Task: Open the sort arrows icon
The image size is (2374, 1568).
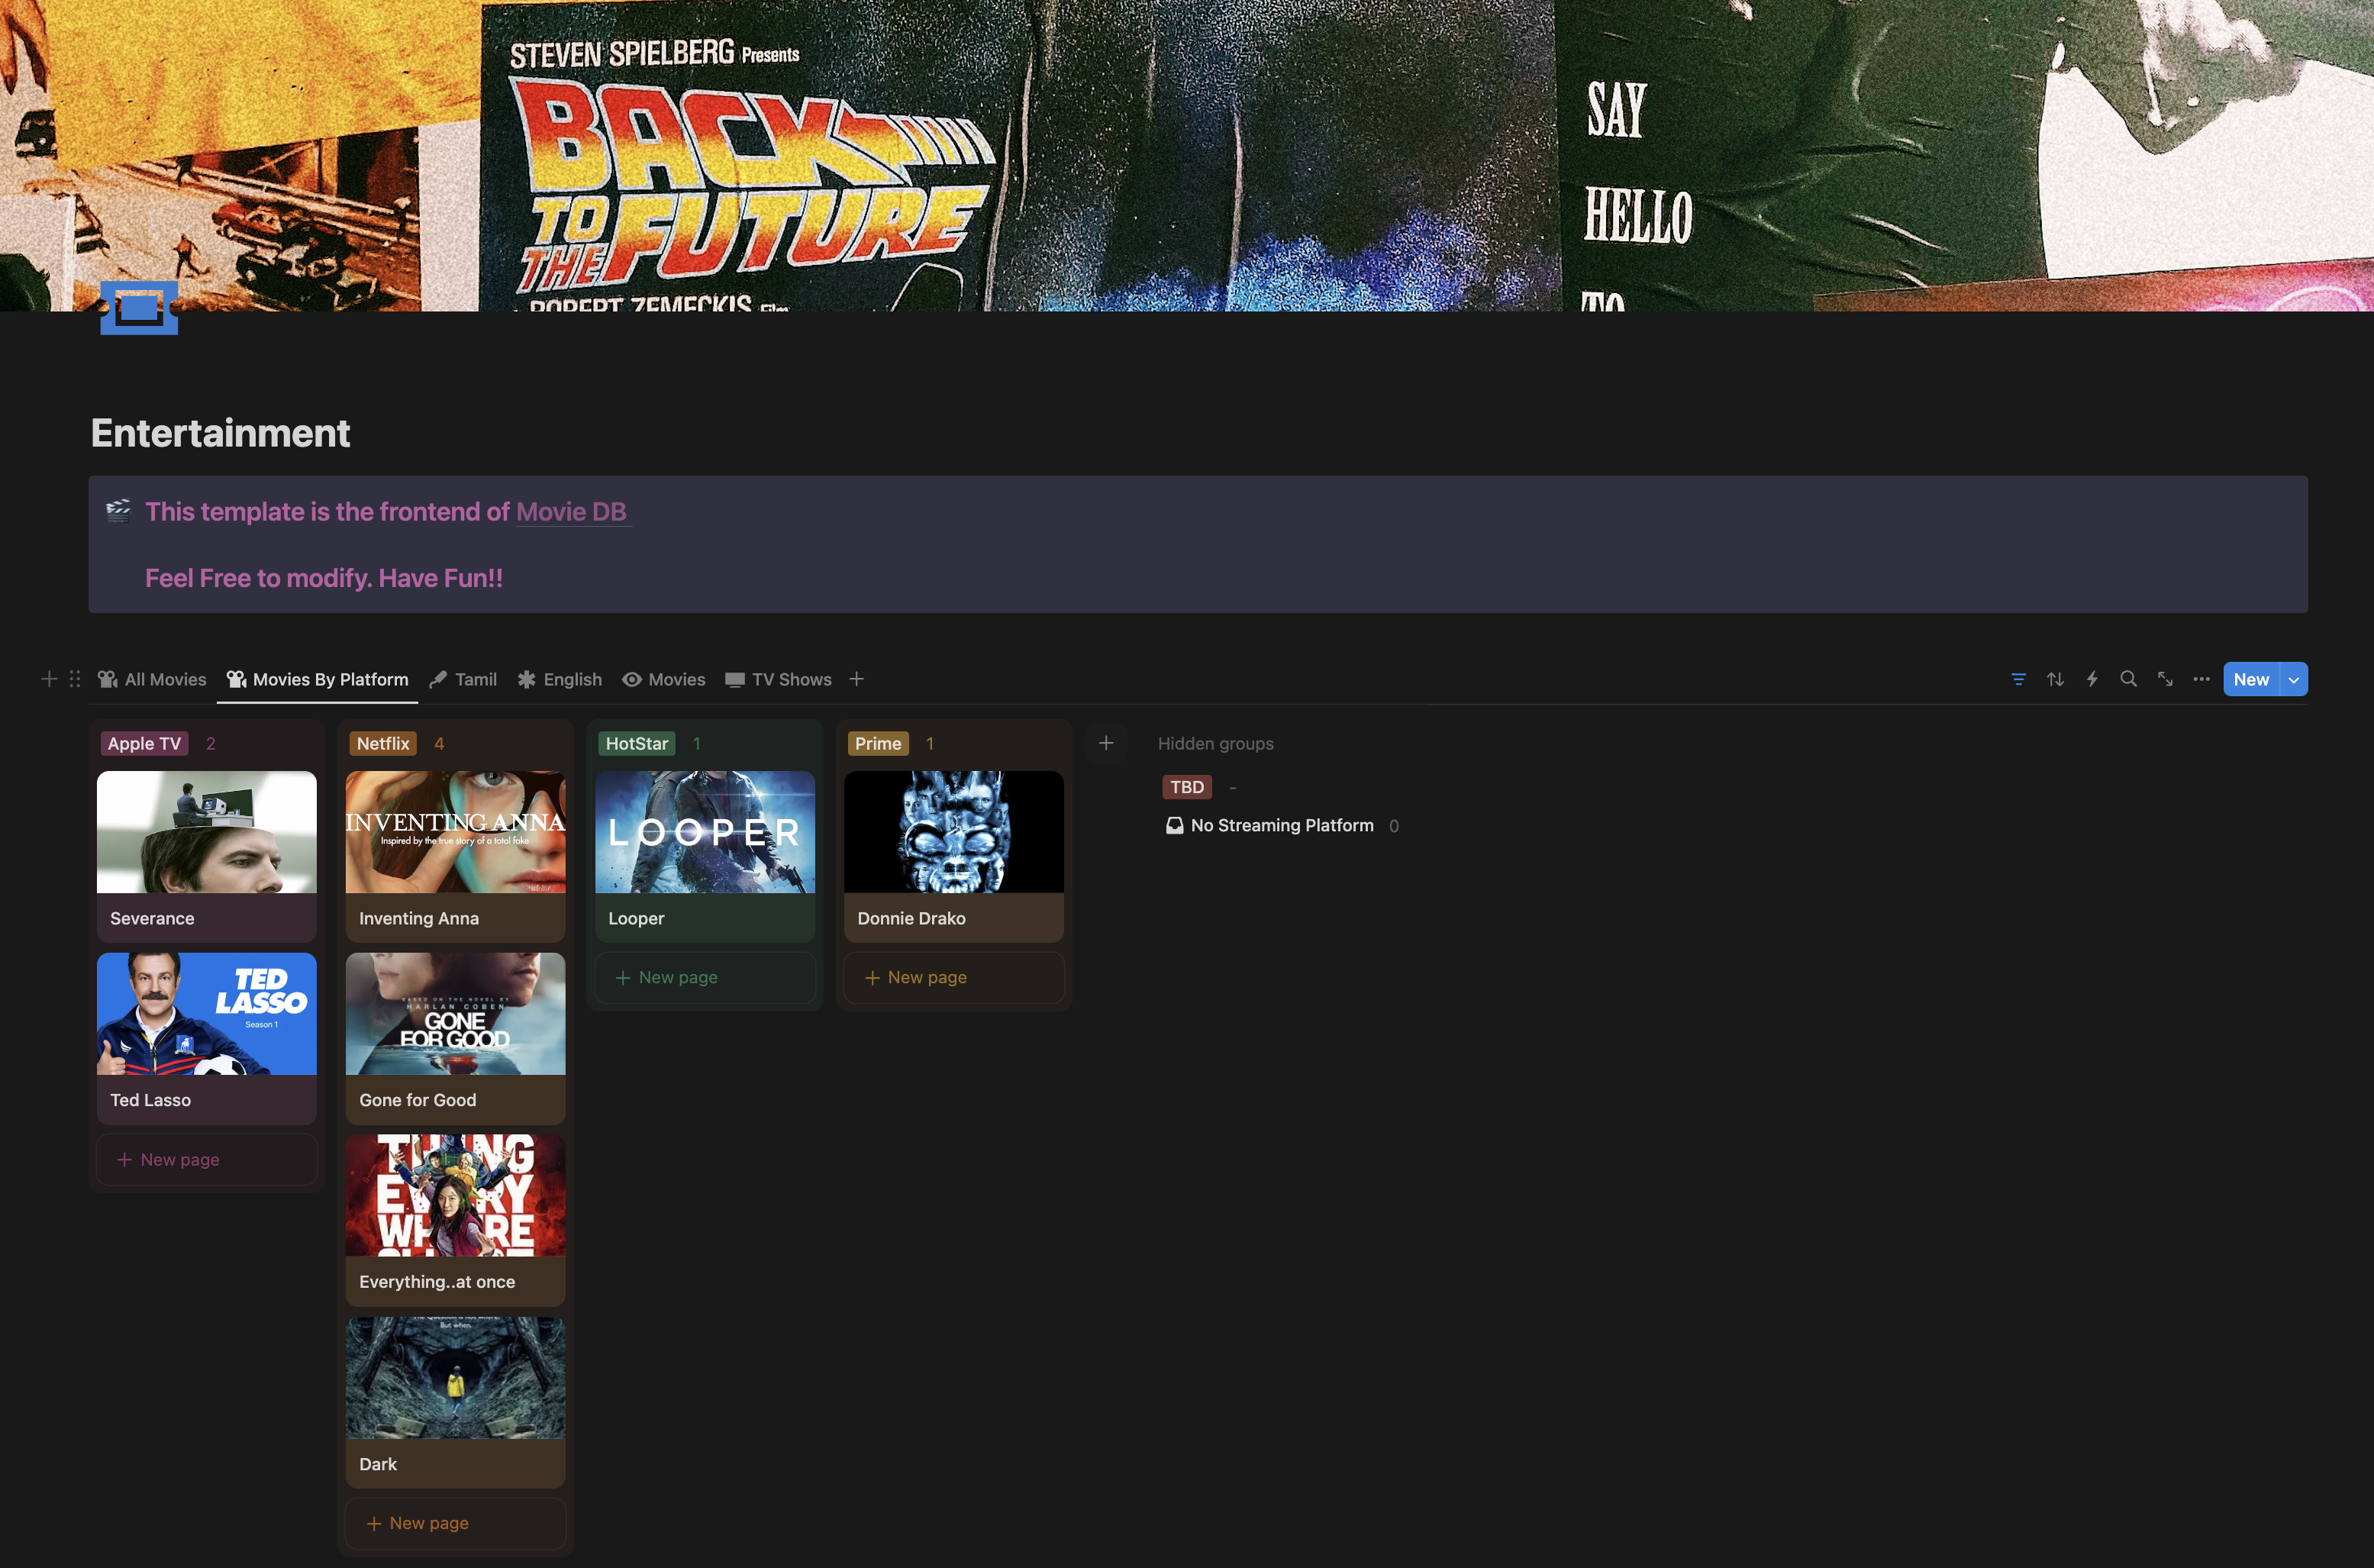Action: click(2055, 679)
